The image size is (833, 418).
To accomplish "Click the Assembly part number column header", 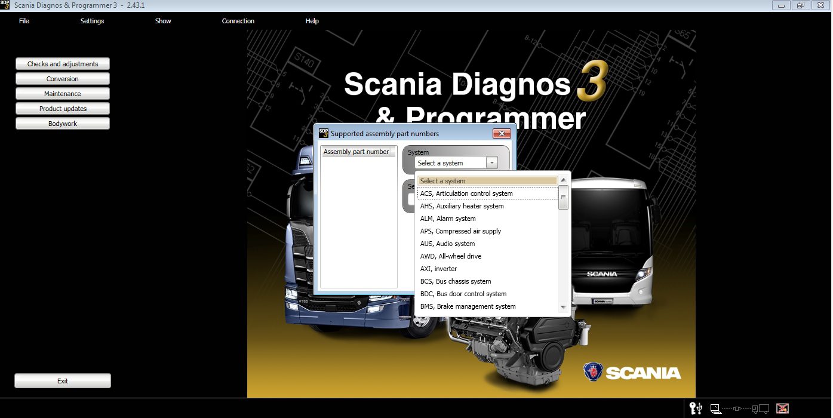I will [358, 152].
